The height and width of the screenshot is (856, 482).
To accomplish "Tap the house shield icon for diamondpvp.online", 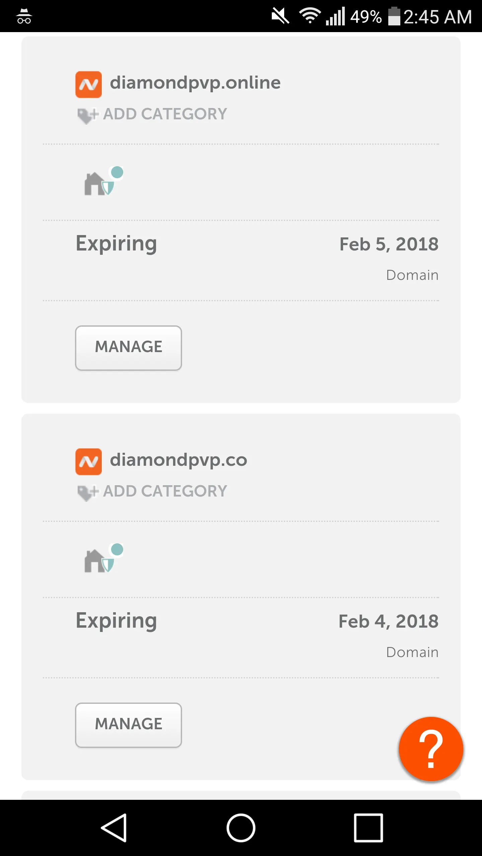I will click(x=102, y=182).
